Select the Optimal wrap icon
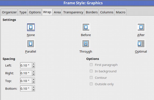The height and width of the screenshot is (100, 154). (x=141, y=44)
